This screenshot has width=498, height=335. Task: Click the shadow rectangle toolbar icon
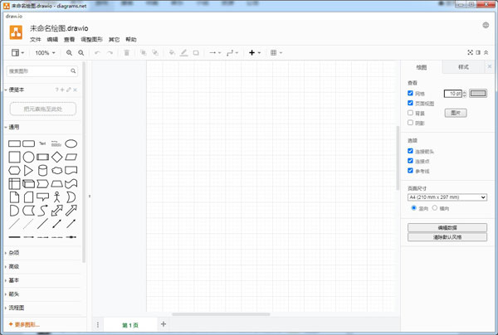(196, 53)
